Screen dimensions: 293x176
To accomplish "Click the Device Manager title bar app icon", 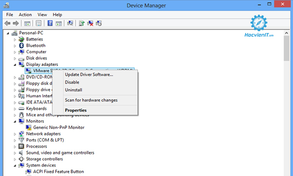I will point(6,5).
